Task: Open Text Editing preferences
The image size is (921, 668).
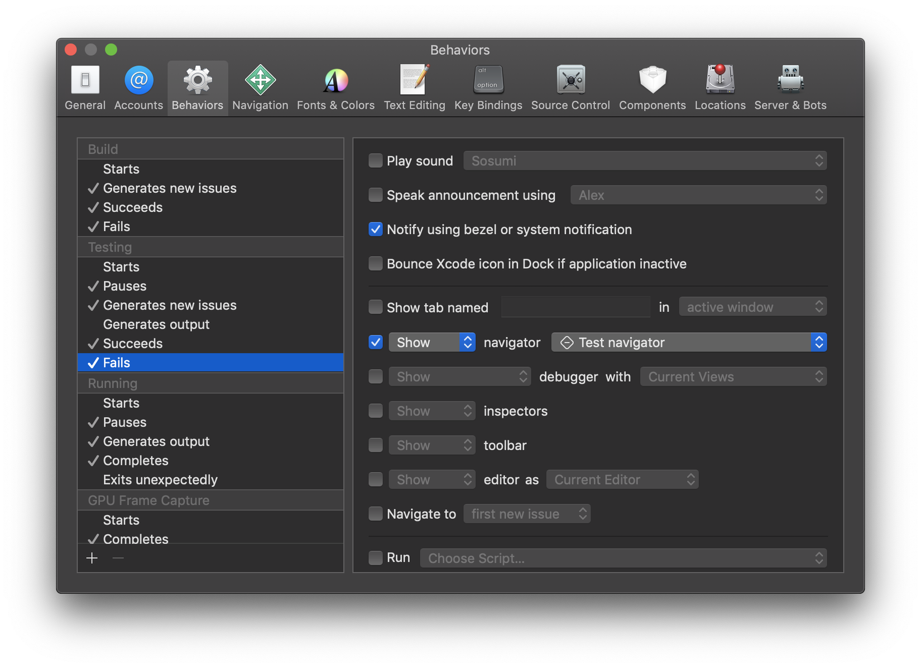Action: (x=414, y=81)
